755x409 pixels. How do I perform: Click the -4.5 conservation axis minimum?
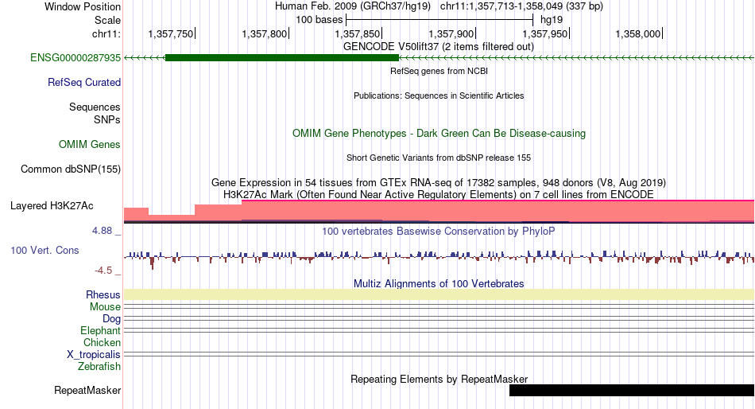[x=103, y=271]
